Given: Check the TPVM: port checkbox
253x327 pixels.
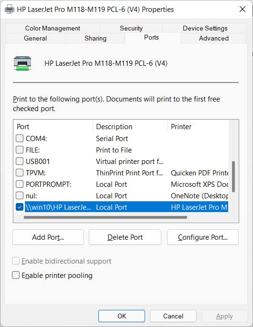Looking at the screenshot, I should click(20, 173).
